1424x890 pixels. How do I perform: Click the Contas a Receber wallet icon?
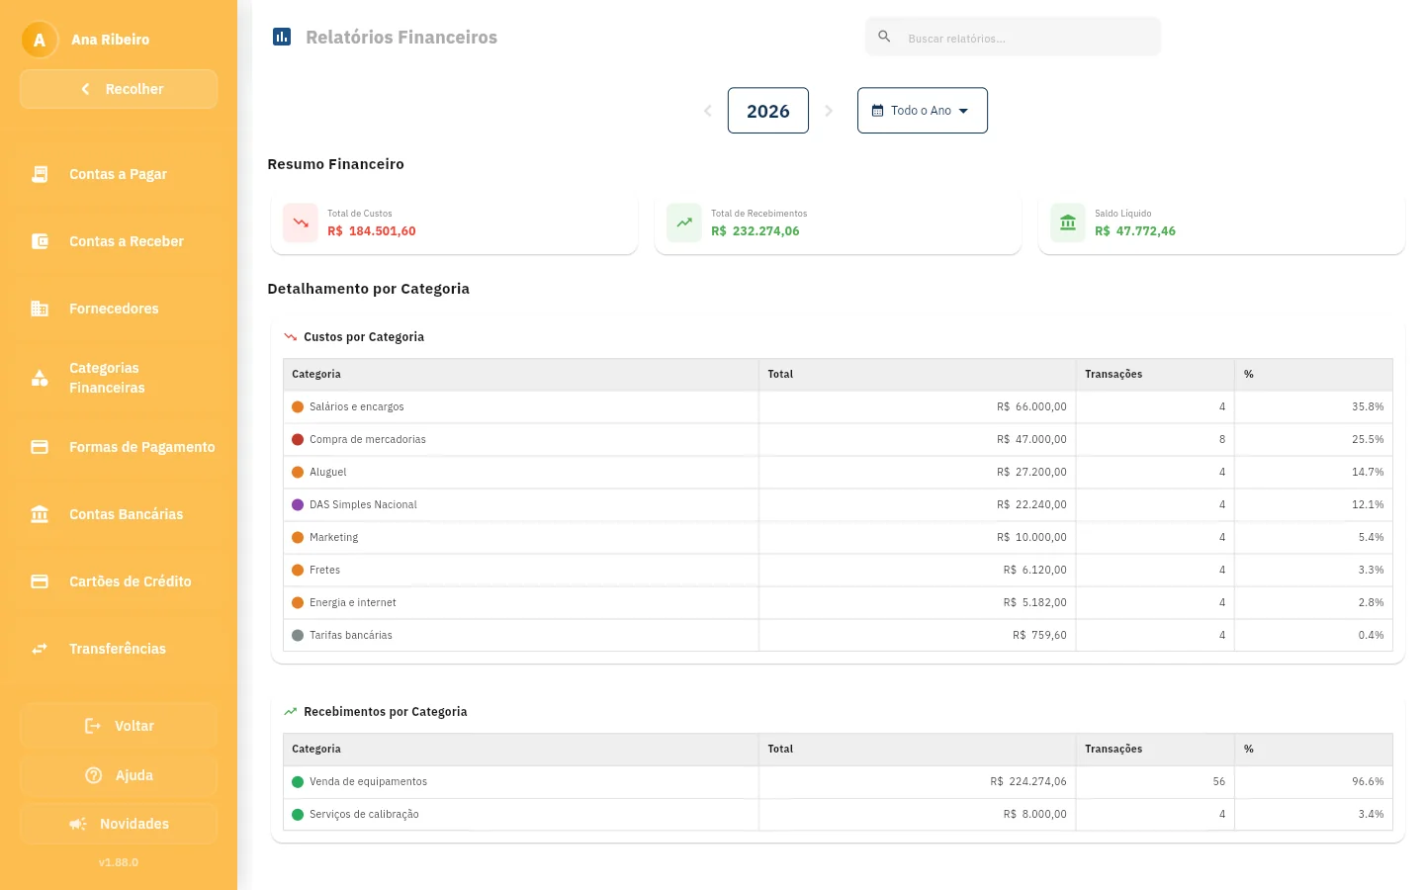(40, 241)
